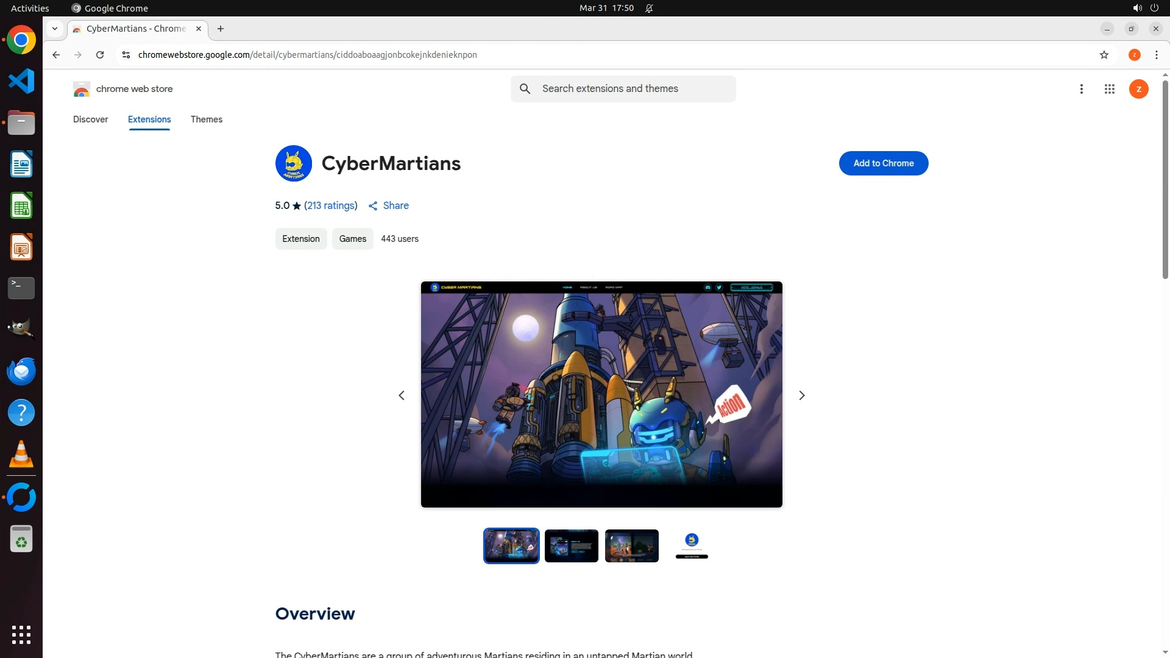Go back using the browser back arrow

[56, 55]
